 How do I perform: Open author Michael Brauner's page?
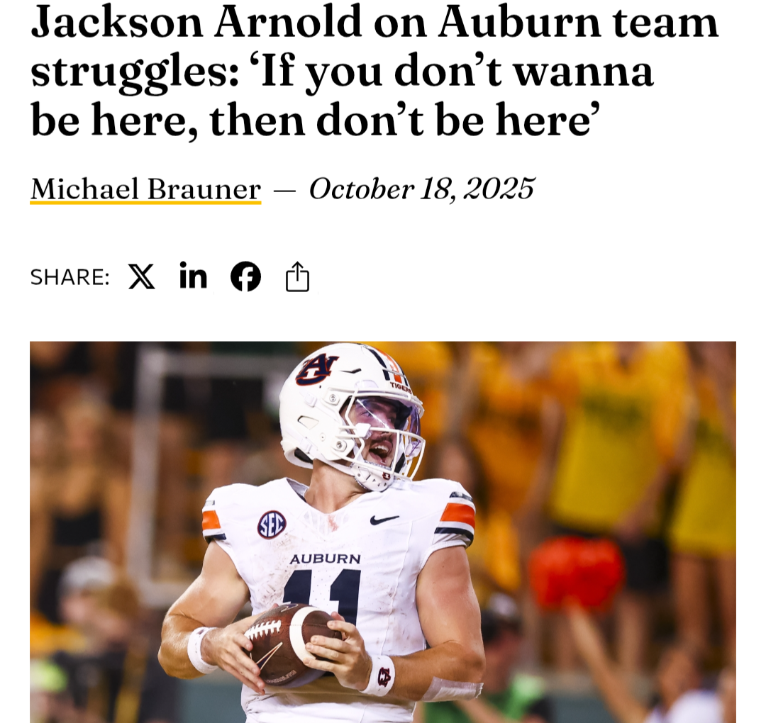pyautogui.click(x=145, y=189)
